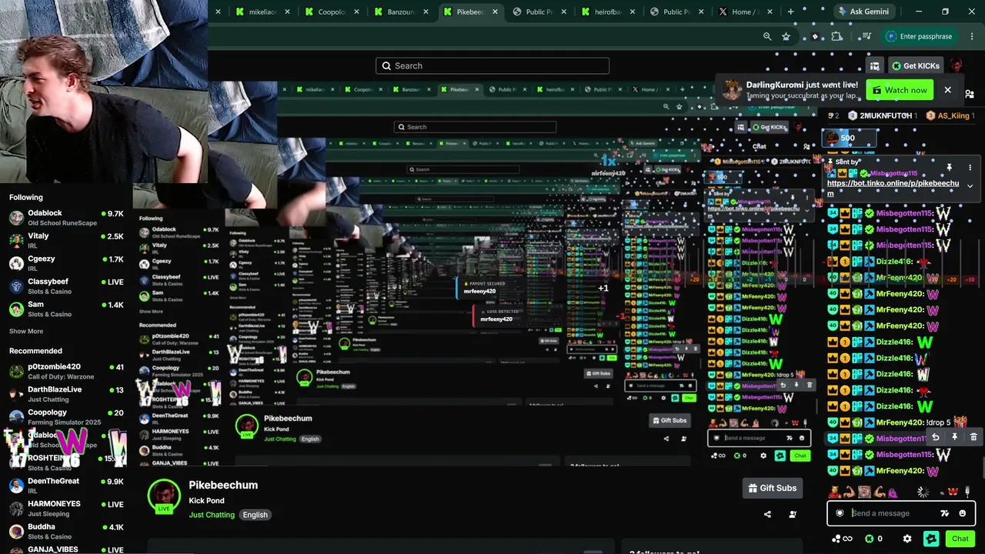This screenshot has height=554, width=985.
Task: Close the active Pikebeechum browser tab
Action: 495,12
